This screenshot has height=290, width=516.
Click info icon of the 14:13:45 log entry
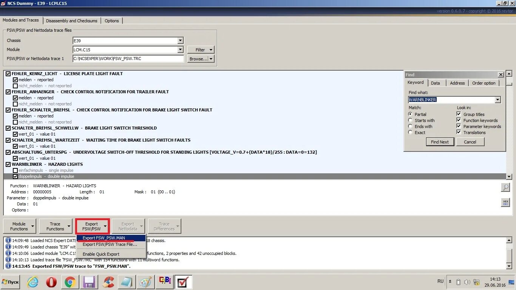[x=8, y=266]
